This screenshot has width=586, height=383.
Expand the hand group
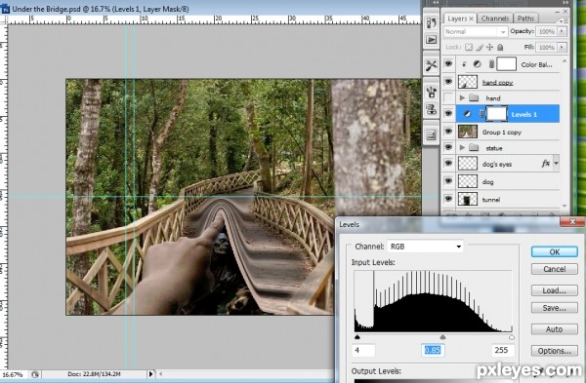462,98
